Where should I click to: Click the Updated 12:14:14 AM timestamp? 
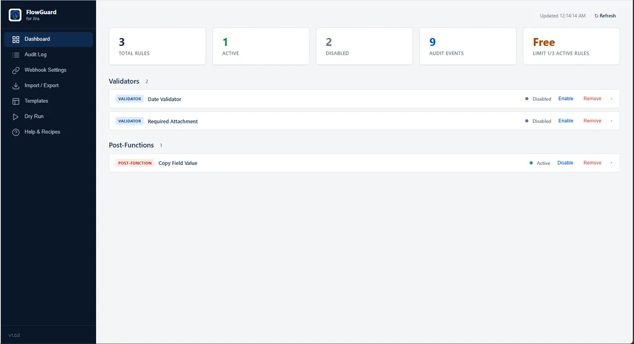click(x=563, y=16)
